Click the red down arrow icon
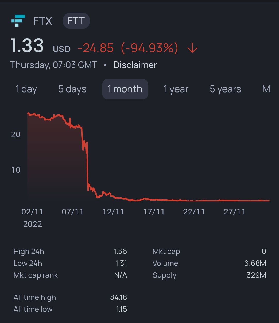 pyautogui.click(x=192, y=48)
